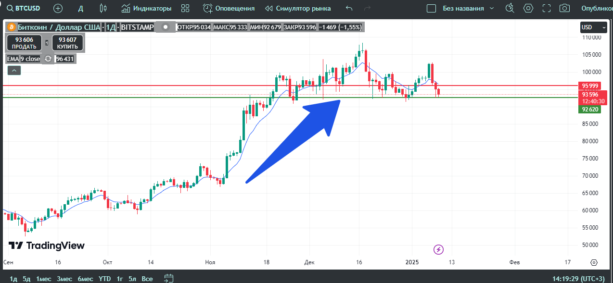Open the USD currency dropdown
This screenshot has width=613, height=283.
point(593,27)
